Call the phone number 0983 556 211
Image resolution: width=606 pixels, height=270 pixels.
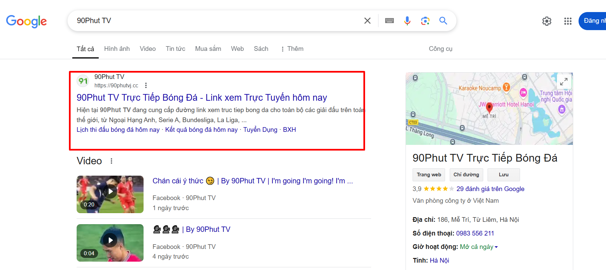pos(475,234)
